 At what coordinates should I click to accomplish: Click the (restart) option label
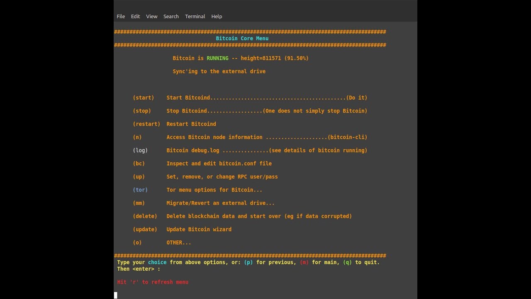[x=146, y=124]
